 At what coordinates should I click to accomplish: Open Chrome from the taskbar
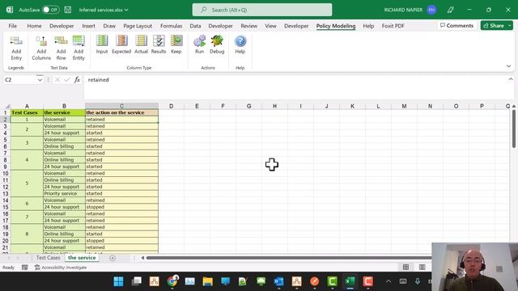(172, 281)
